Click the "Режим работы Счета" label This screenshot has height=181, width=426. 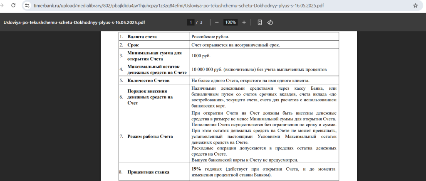click(x=150, y=136)
